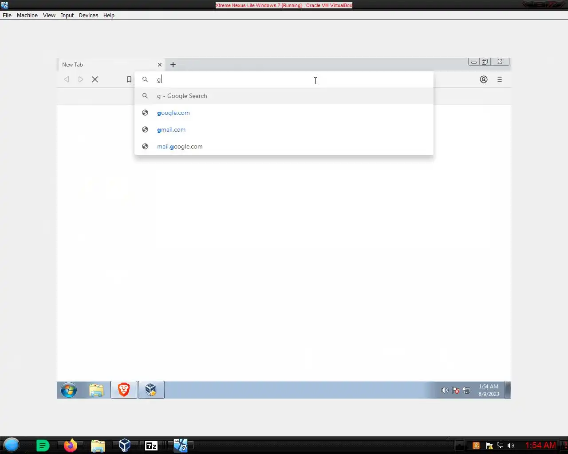
Task: Close the New Tab tab
Action: click(160, 65)
